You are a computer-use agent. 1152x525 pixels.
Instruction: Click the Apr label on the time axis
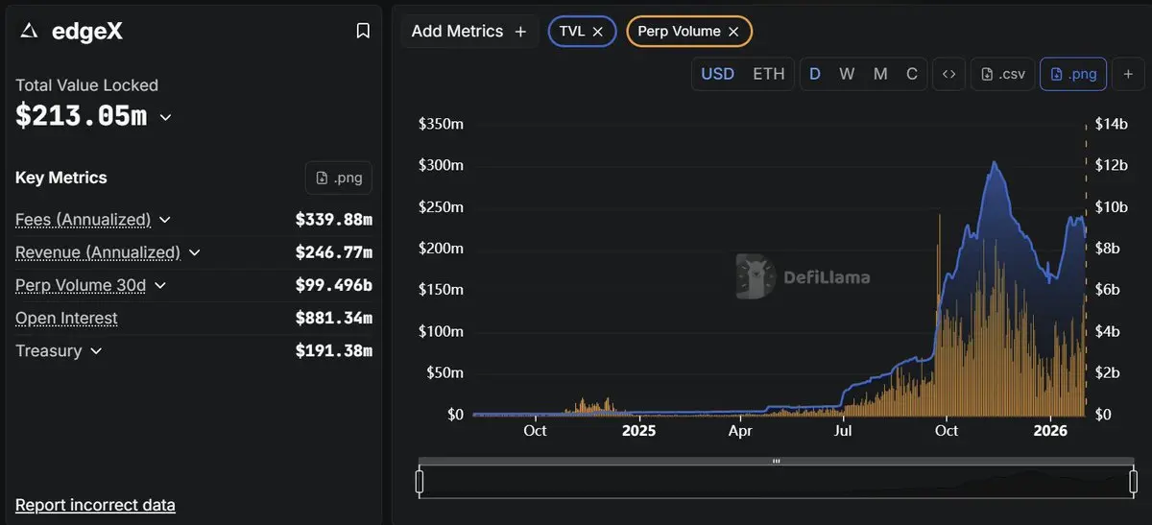740,431
